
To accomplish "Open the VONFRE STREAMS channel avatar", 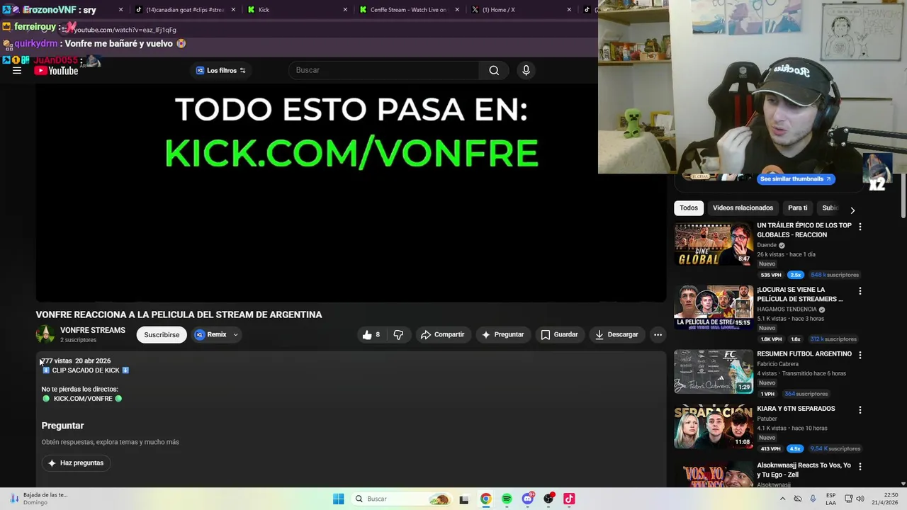I will [x=45, y=334].
